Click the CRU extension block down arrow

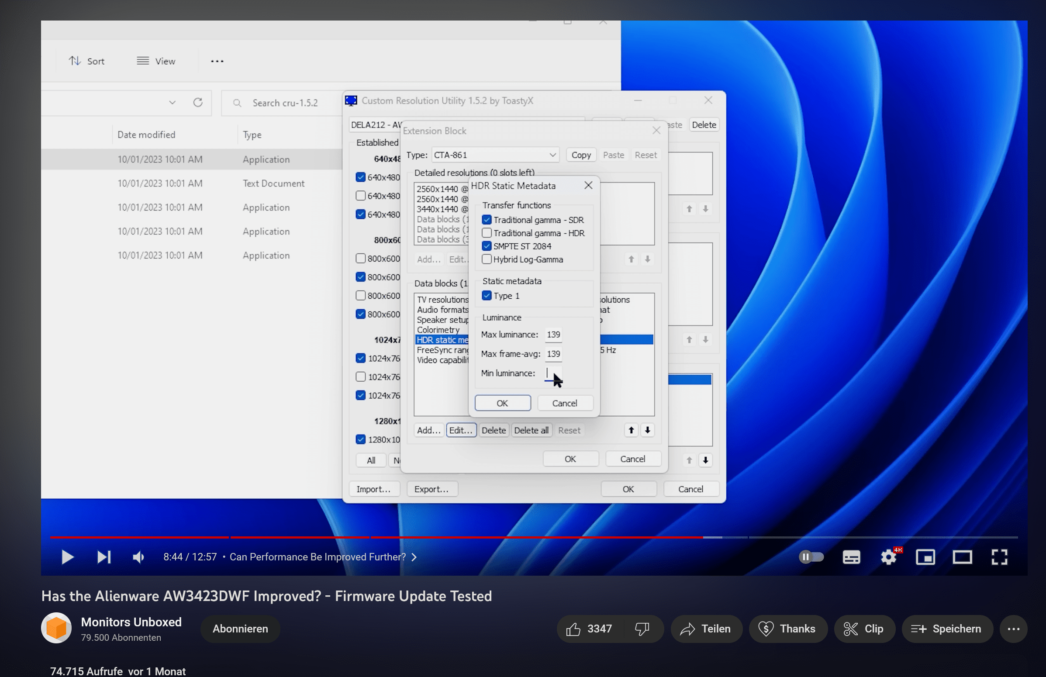(x=705, y=460)
